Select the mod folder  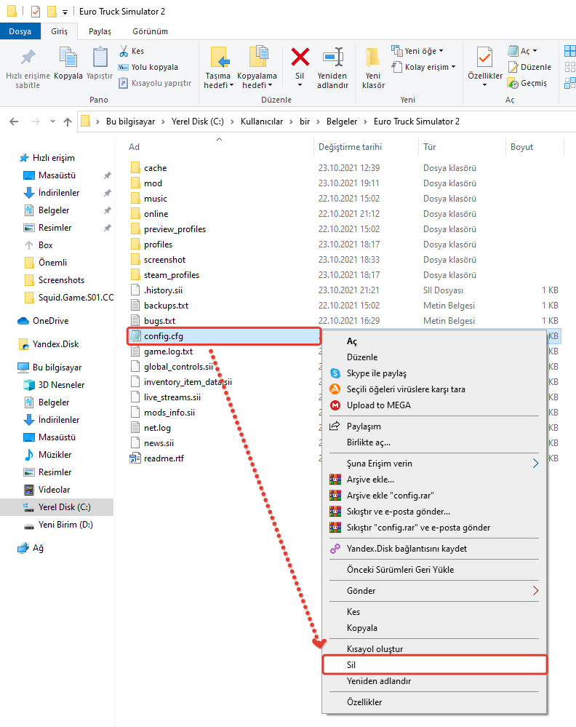pos(153,183)
